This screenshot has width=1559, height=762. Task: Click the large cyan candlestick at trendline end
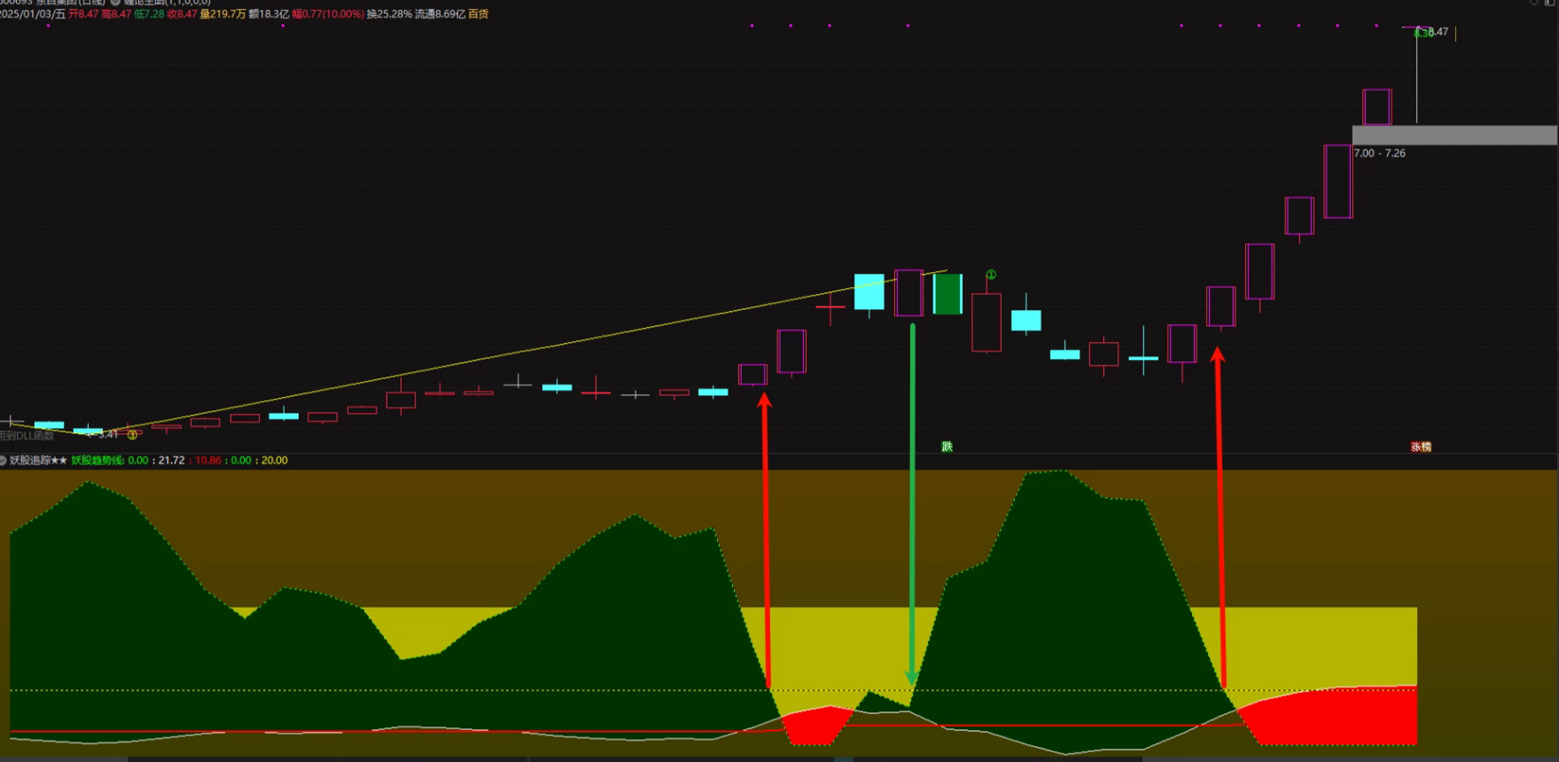(869, 292)
